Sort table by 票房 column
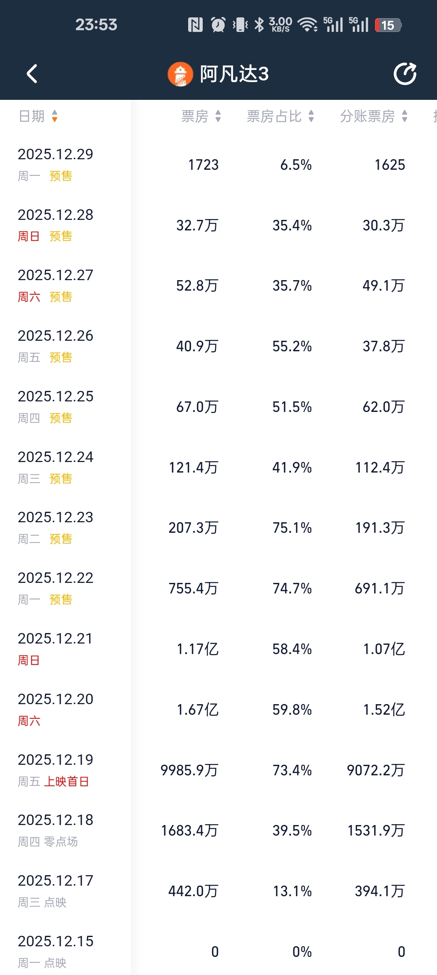Image resolution: width=437 pixels, height=975 pixels. coord(201,116)
